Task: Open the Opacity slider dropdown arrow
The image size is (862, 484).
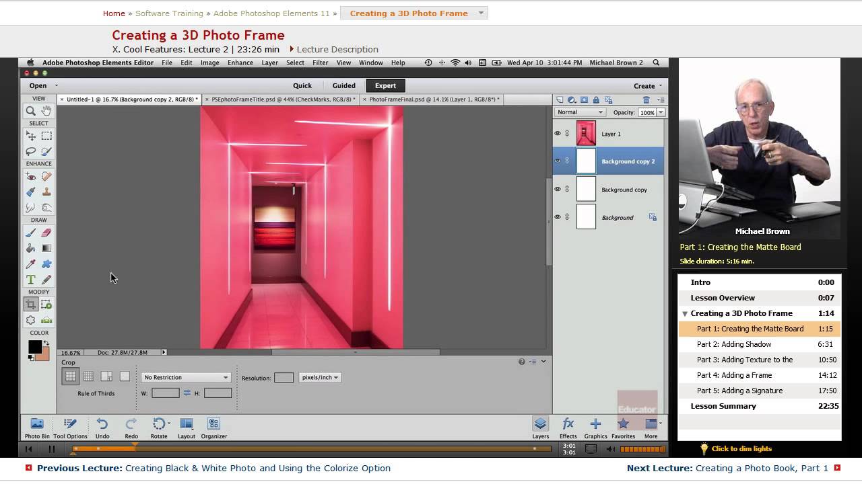Action: pyautogui.click(x=661, y=112)
